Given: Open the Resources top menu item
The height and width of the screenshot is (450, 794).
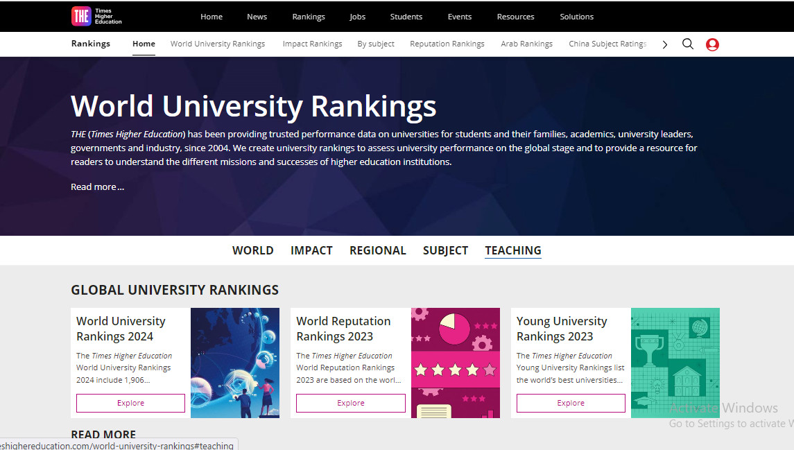Looking at the screenshot, I should (515, 17).
